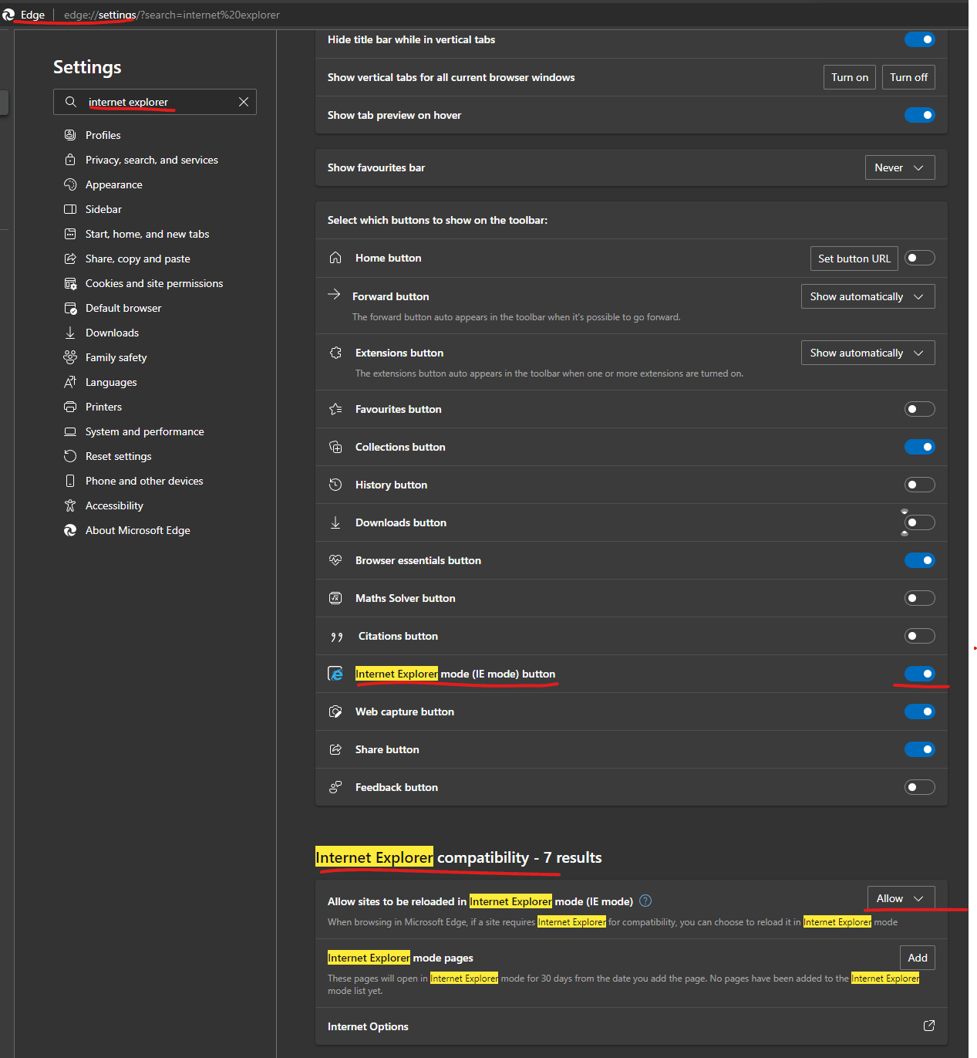
Task: Go to Cookies and site permissions
Action: [154, 283]
